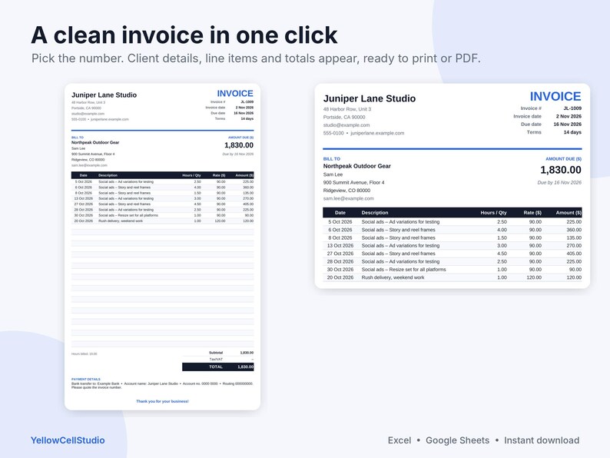The image size is (610, 458).
Task: Click the "Excel" label in the footer
Action: [399, 440]
